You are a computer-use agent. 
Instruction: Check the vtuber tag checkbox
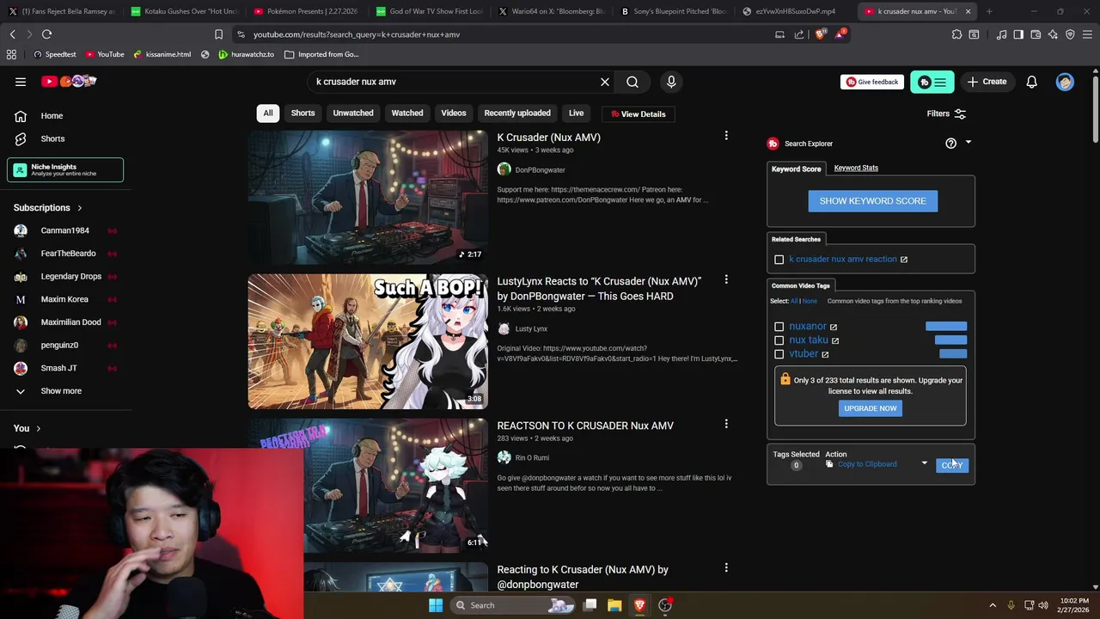pyautogui.click(x=779, y=354)
